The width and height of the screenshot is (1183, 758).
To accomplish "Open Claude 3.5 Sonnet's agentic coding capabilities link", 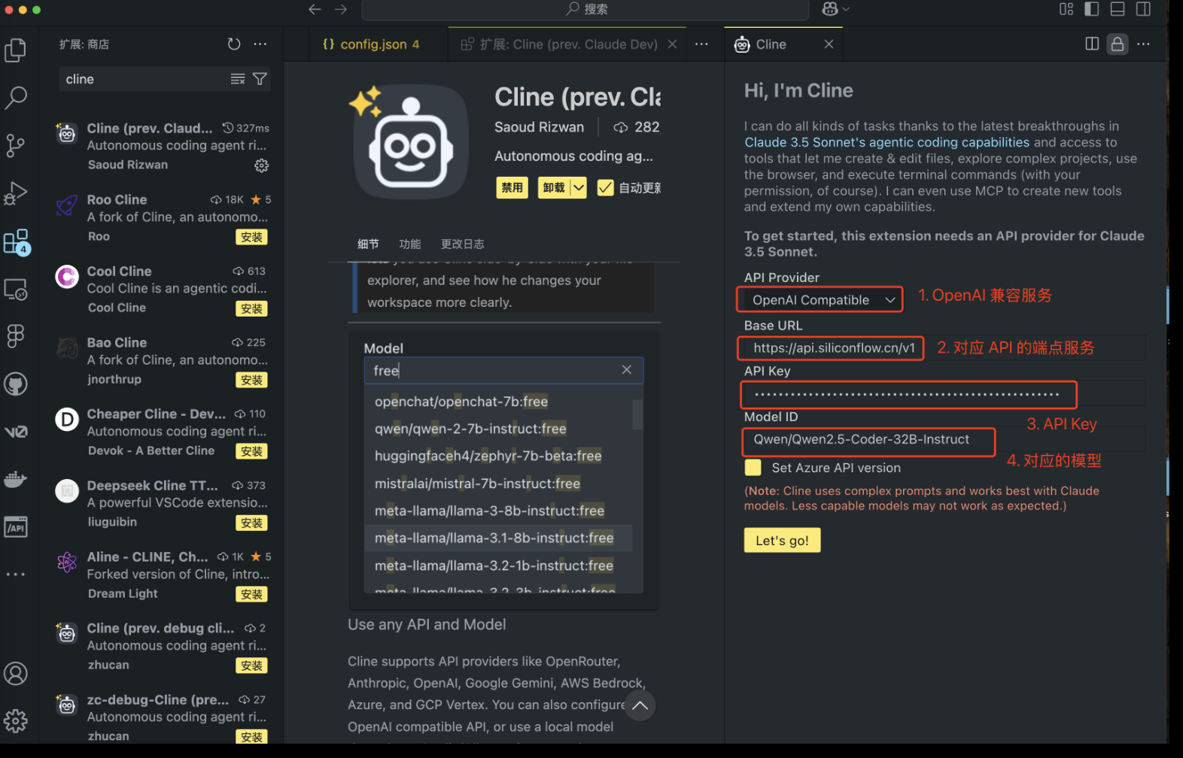I will click(886, 142).
